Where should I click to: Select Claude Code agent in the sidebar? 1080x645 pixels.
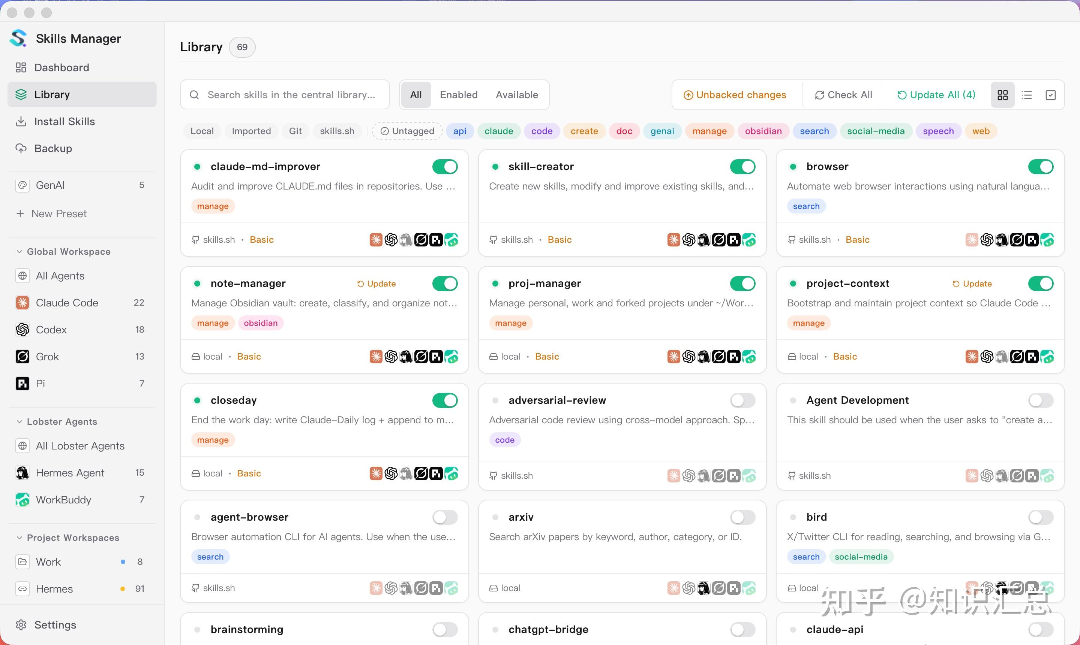(82, 303)
